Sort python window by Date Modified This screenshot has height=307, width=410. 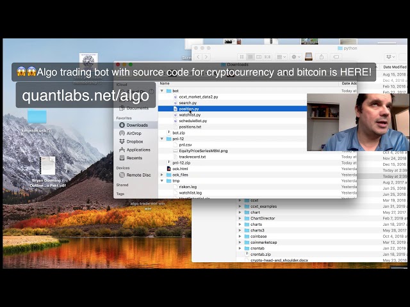(x=394, y=67)
